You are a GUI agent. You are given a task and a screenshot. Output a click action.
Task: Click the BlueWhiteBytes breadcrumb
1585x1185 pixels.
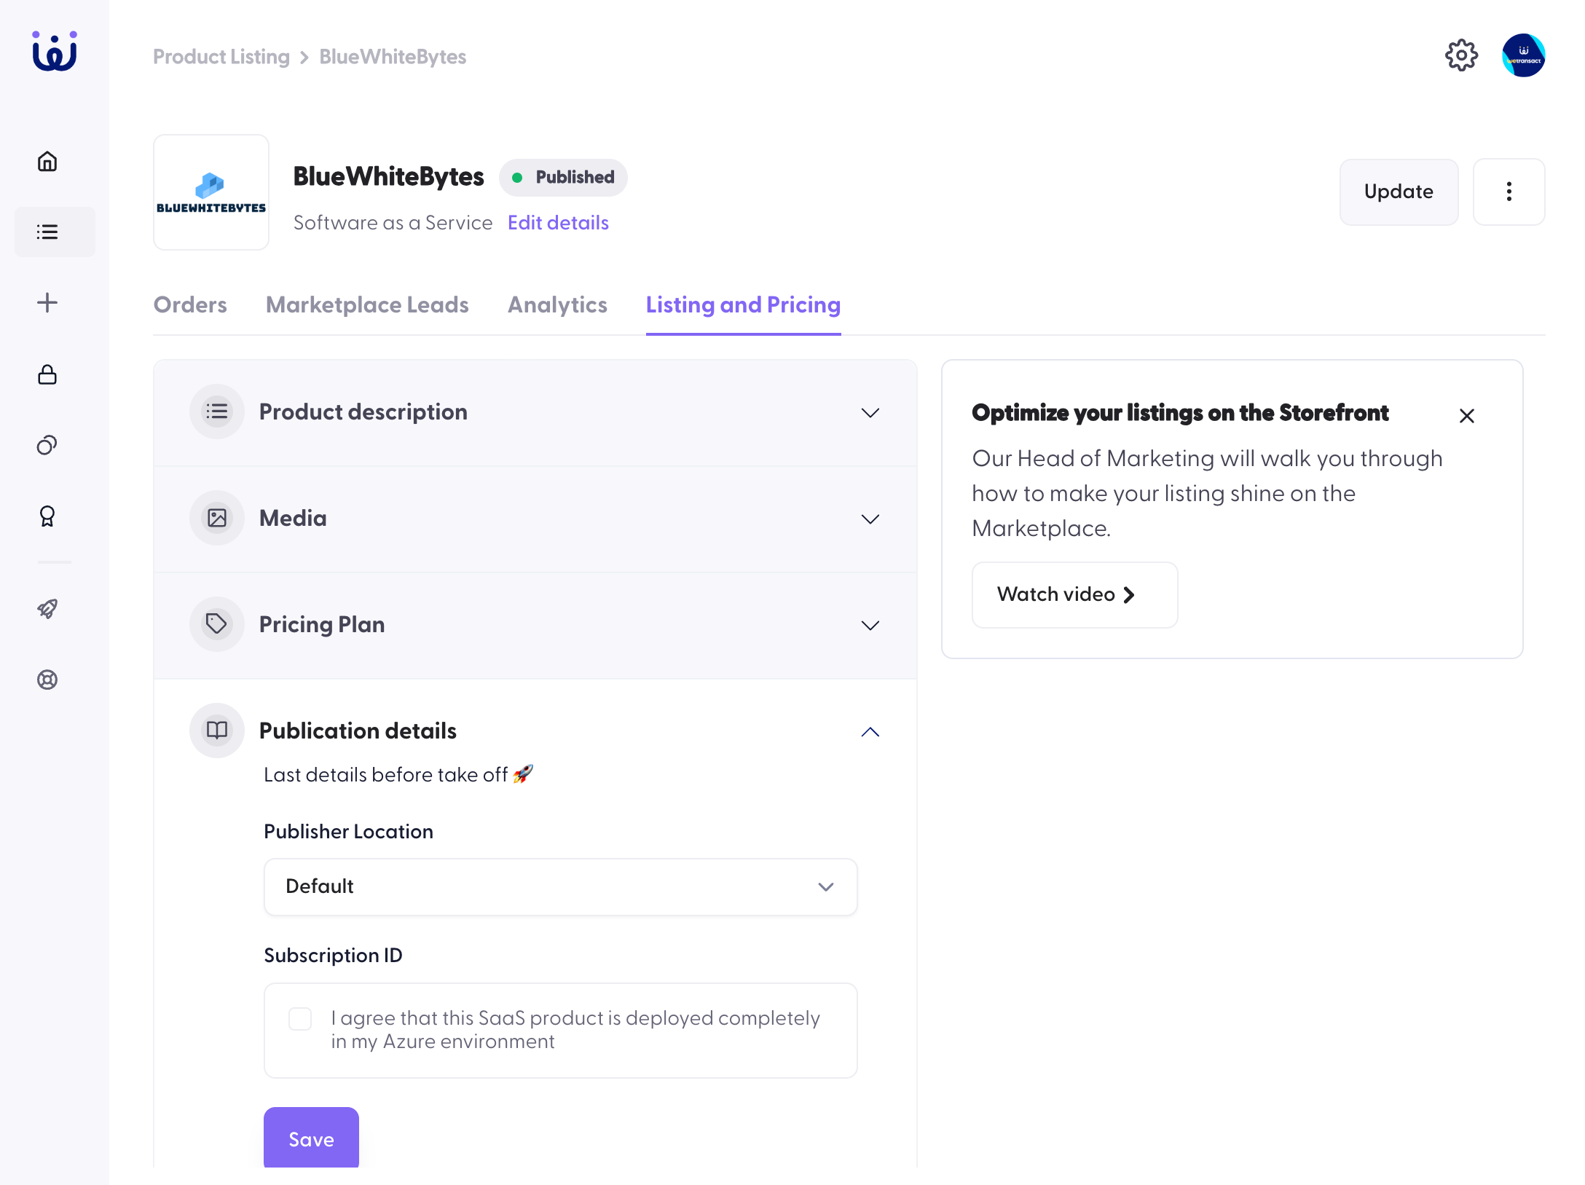tap(393, 56)
